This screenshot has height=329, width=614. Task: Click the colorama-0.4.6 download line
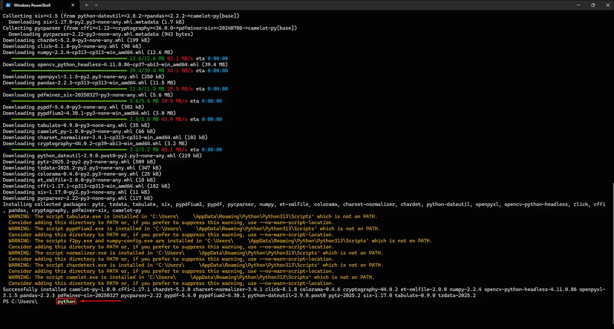tap(82, 174)
